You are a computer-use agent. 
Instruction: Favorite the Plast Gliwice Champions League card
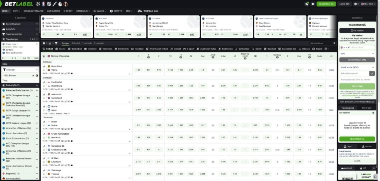click(x=304, y=19)
